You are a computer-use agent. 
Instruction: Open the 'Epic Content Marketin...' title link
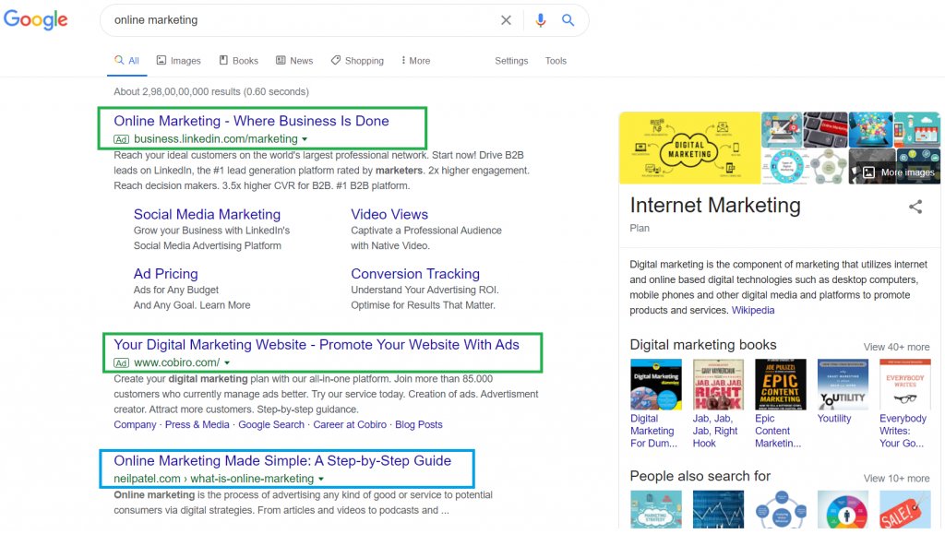778,431
